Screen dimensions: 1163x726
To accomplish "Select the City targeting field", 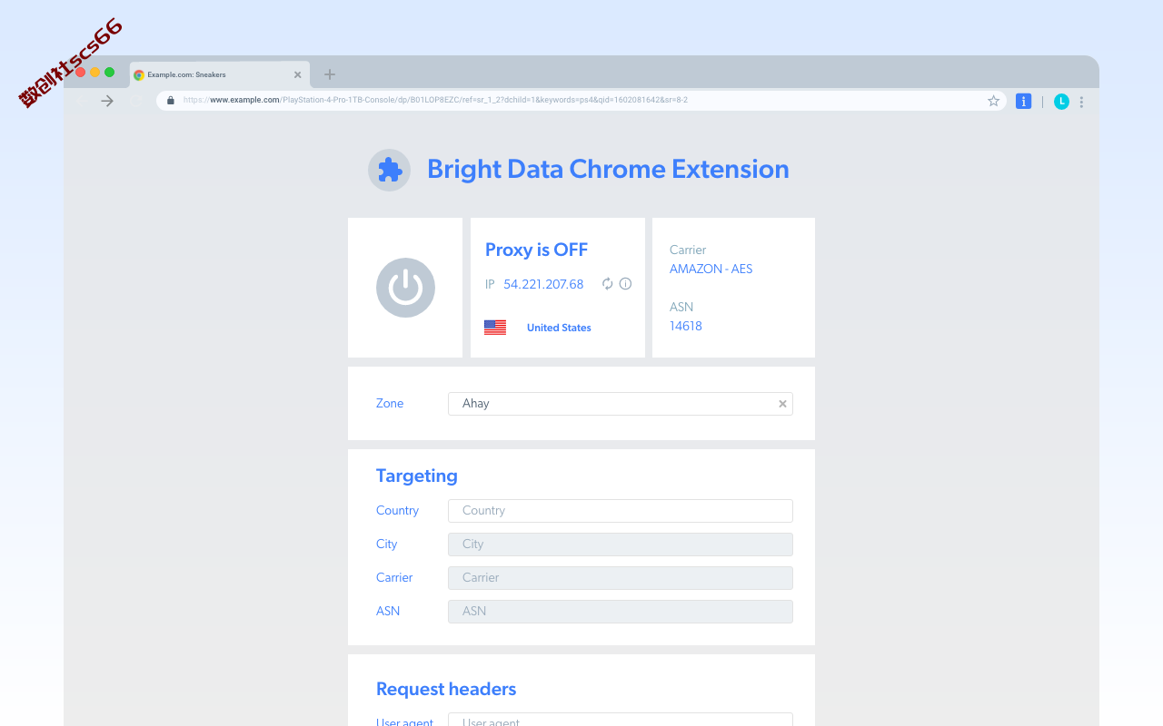I will (x=621, y=544).
